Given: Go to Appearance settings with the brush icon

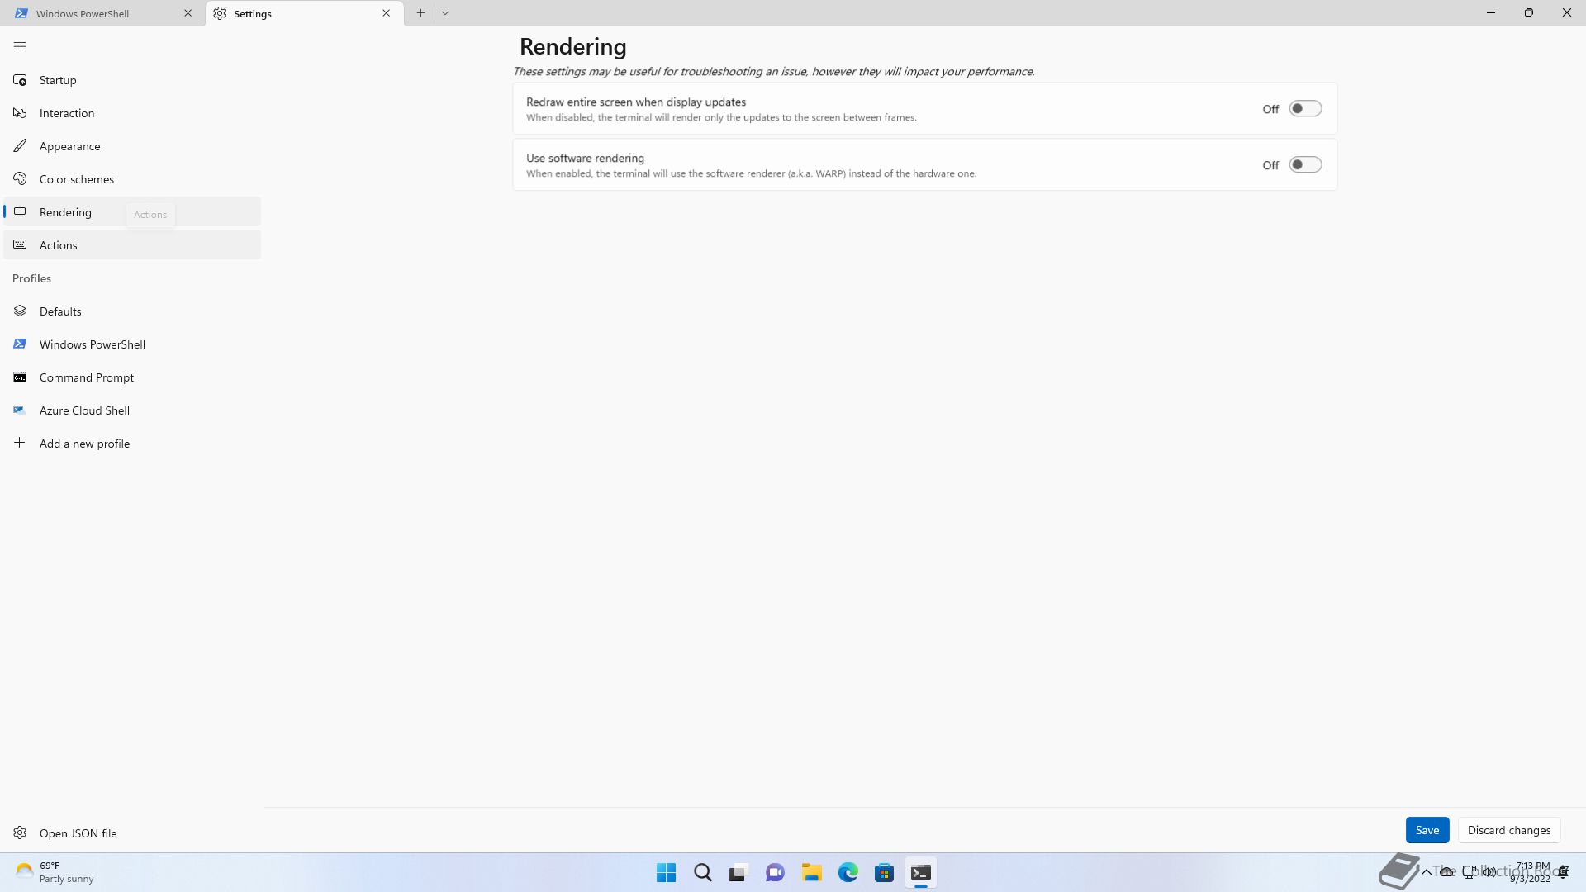Looking at the screenshot, I should (x=69, y=146).
